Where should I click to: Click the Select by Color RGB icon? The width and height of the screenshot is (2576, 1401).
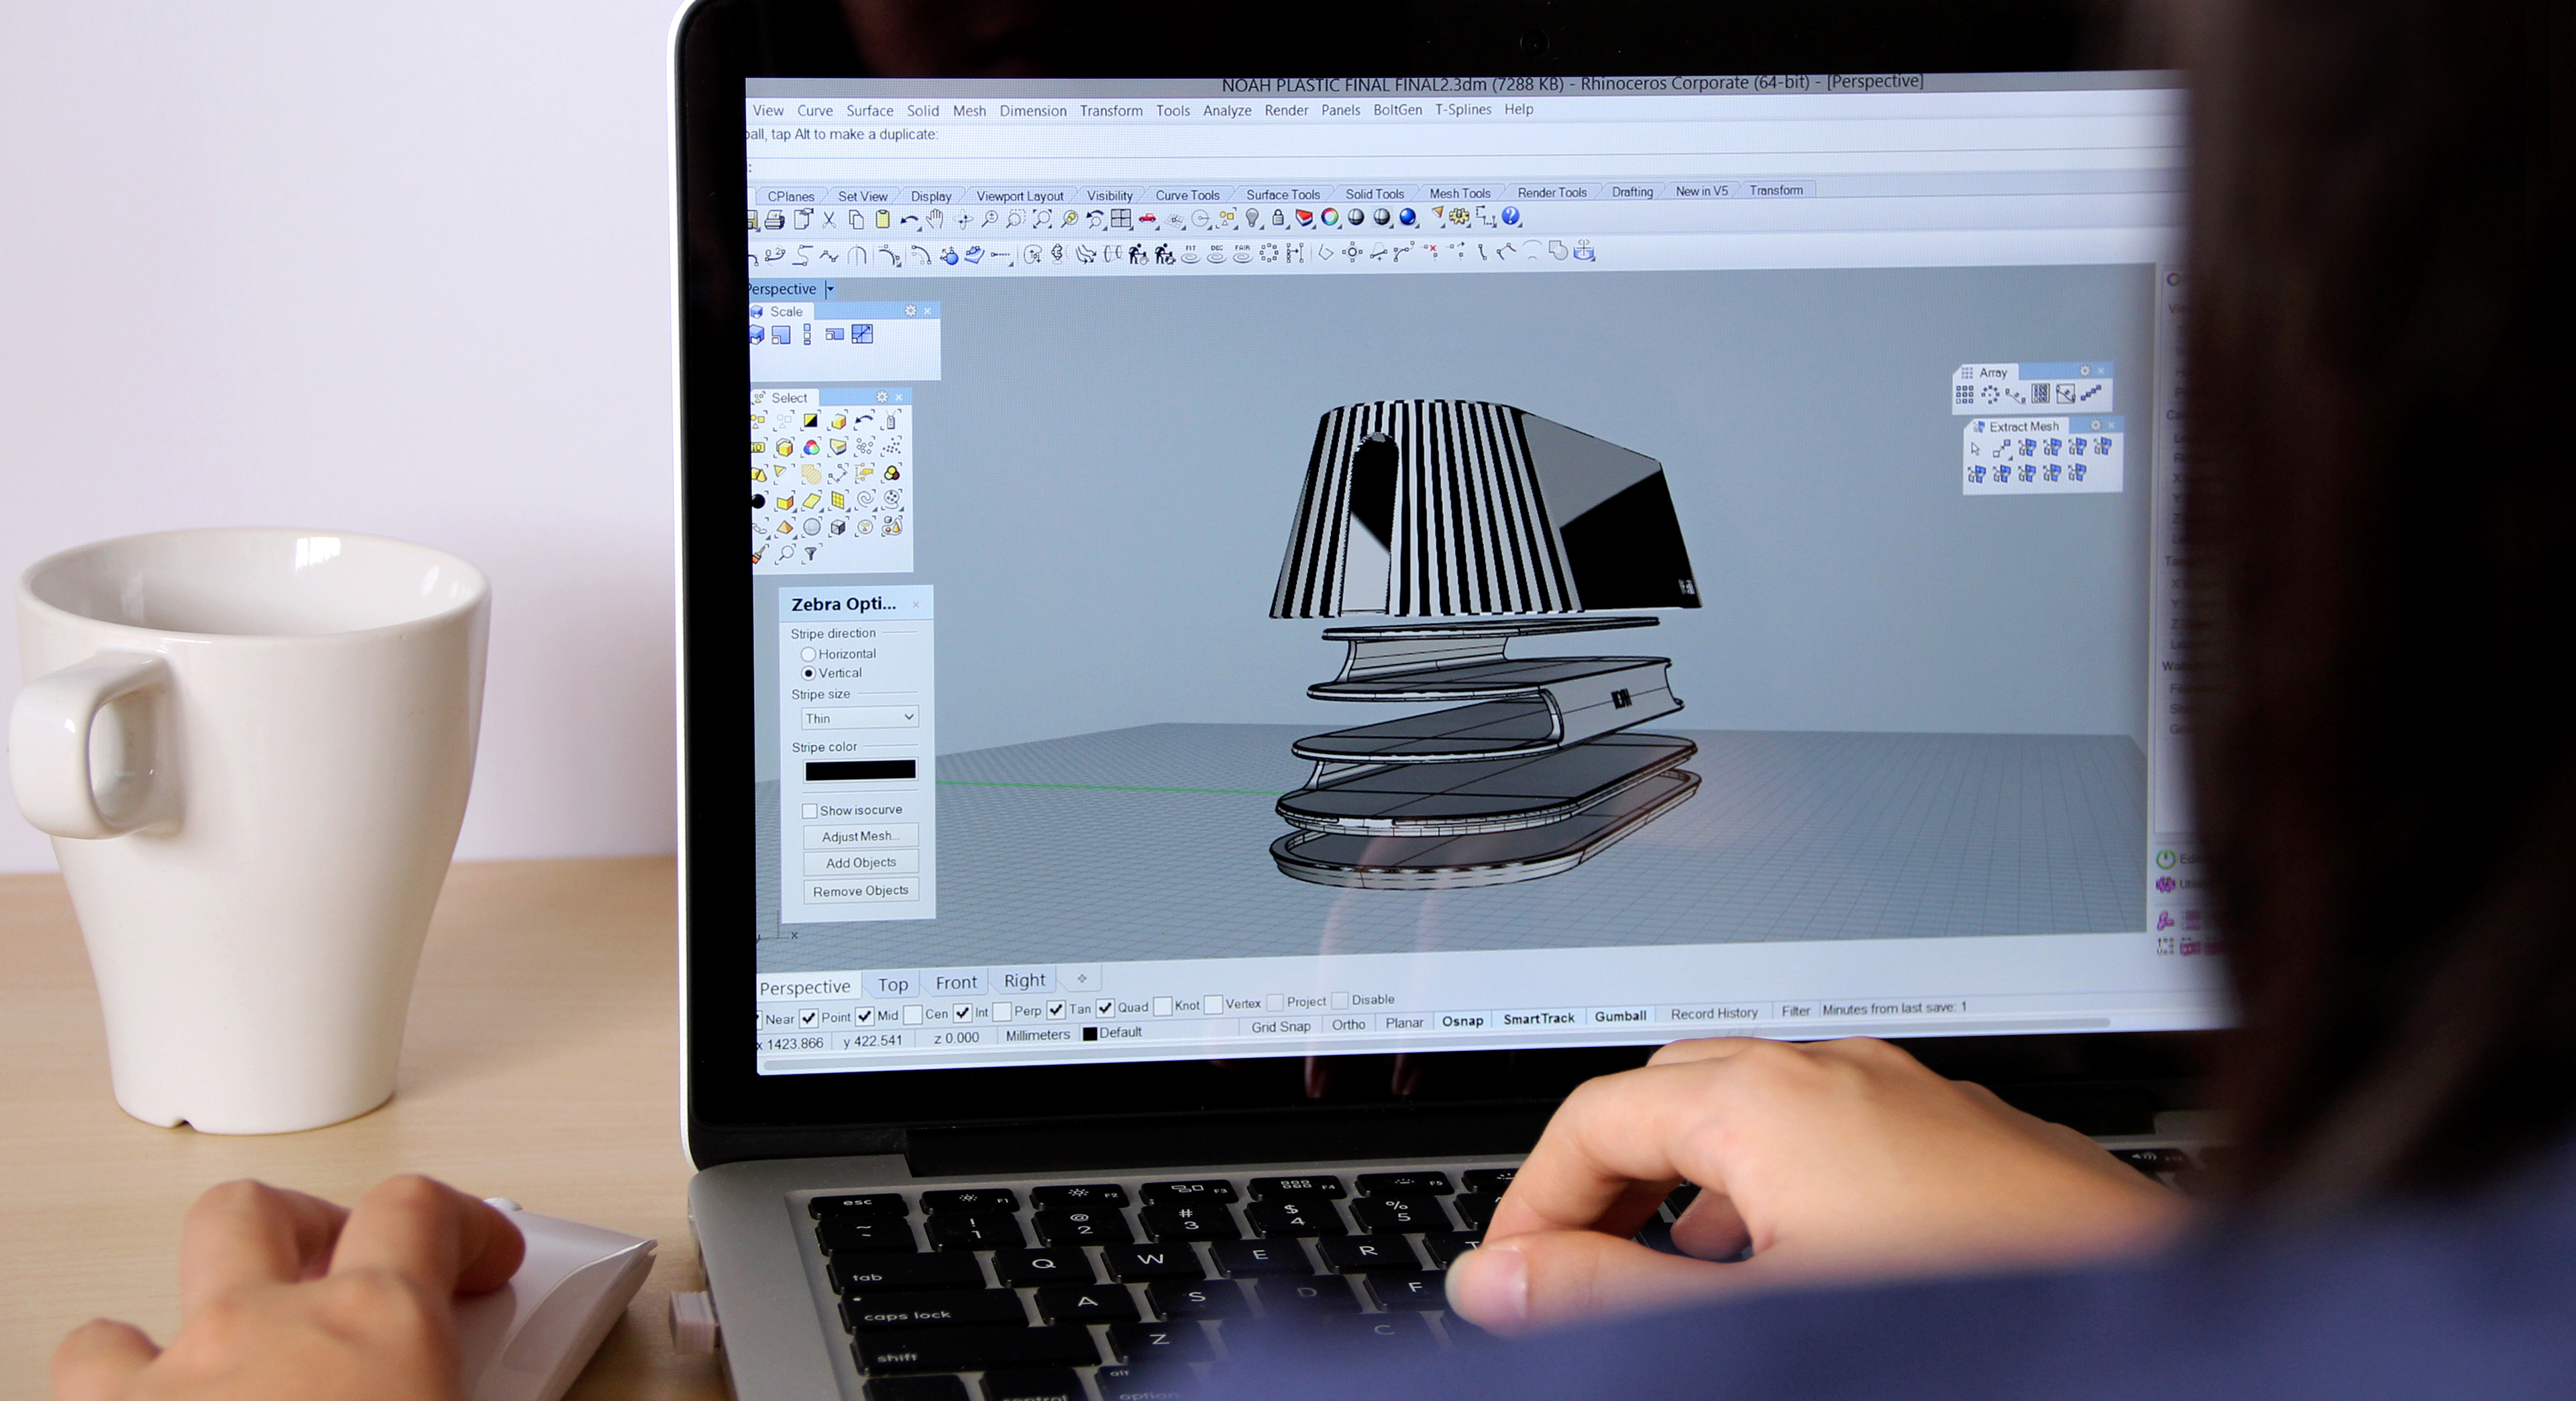coord(811,447)
